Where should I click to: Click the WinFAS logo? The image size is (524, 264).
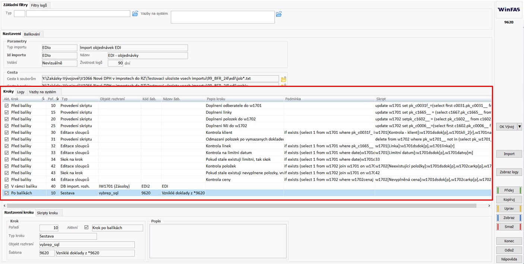click(509, 9)
